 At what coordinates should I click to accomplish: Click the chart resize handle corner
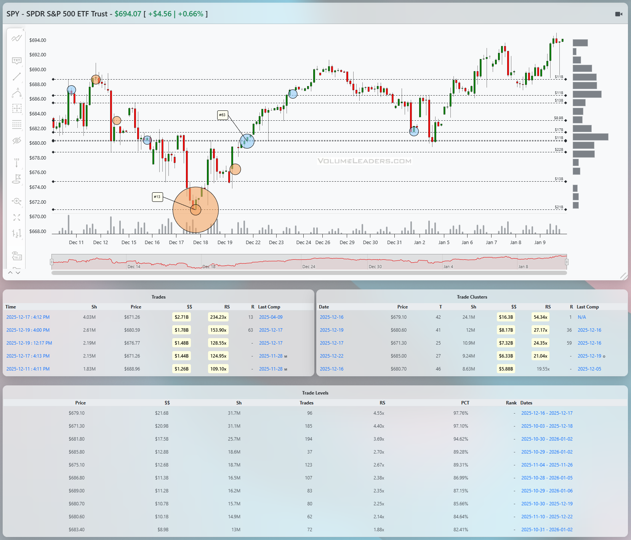(623, 276)
